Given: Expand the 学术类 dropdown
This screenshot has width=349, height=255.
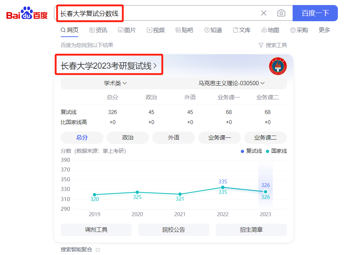Looking at the screenshot, I should pyautogui.click(x=115, y=83).
